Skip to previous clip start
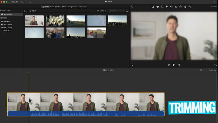This screenshot has width=218, height=123. (x=169, y=65)
